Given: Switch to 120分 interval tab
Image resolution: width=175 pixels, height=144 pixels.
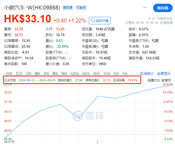Looking at the screenshot, I should click(x=75, y=74).
